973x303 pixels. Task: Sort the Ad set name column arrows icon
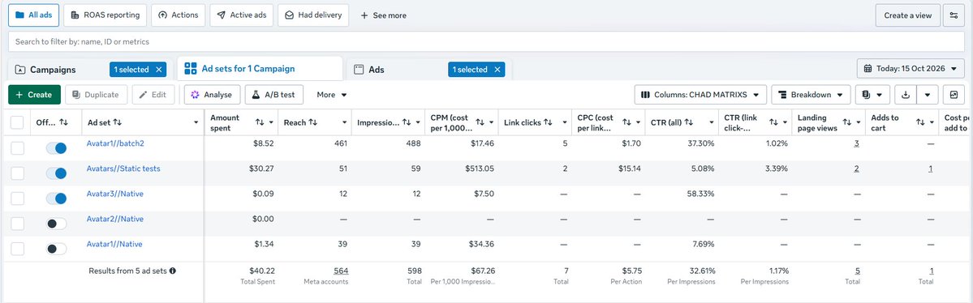(x=118, y=122)
